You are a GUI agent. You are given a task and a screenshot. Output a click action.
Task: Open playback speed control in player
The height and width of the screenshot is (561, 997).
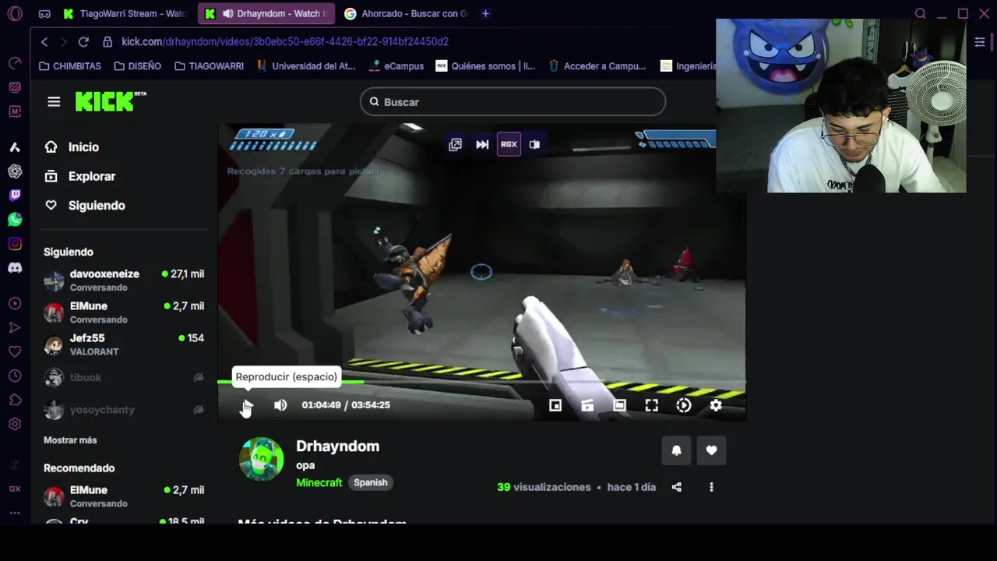[684, 405]
